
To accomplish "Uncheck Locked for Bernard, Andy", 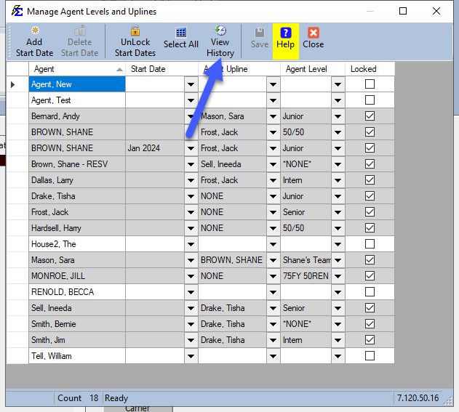I will point(370,116).
